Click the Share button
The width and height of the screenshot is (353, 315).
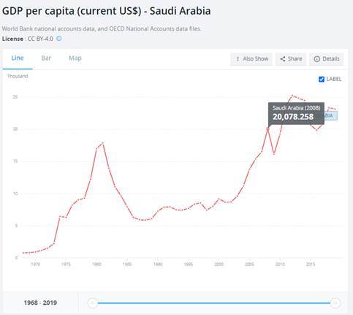291,59
